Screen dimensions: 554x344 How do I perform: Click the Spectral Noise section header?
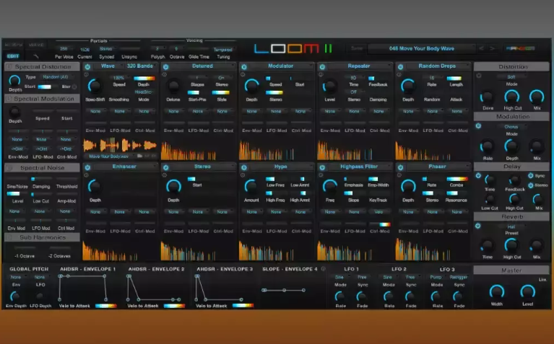pos(41,167)
